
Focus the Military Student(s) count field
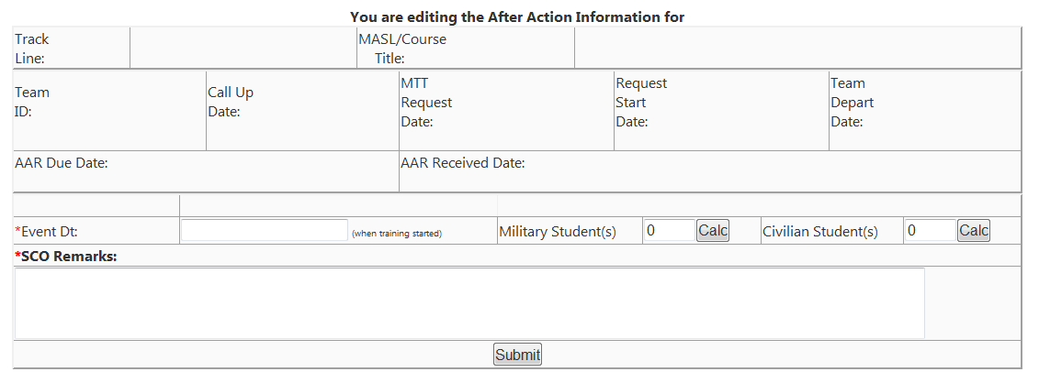pos(668,230)
